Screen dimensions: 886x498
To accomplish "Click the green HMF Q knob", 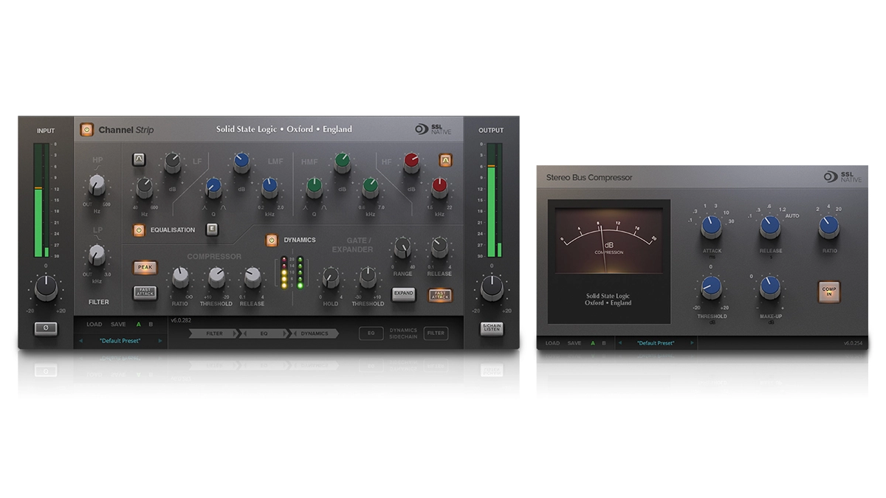I will 315,187.
